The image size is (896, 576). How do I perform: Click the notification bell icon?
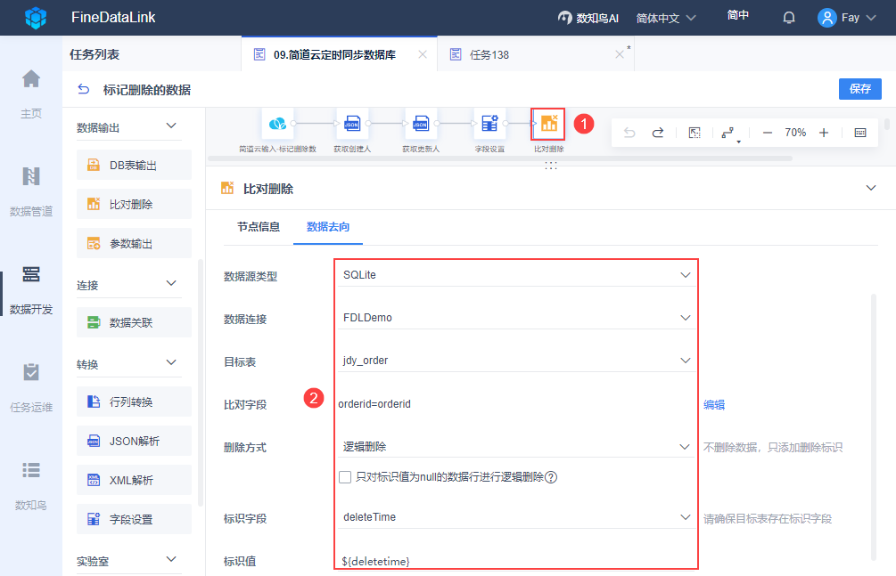(789, 18)
